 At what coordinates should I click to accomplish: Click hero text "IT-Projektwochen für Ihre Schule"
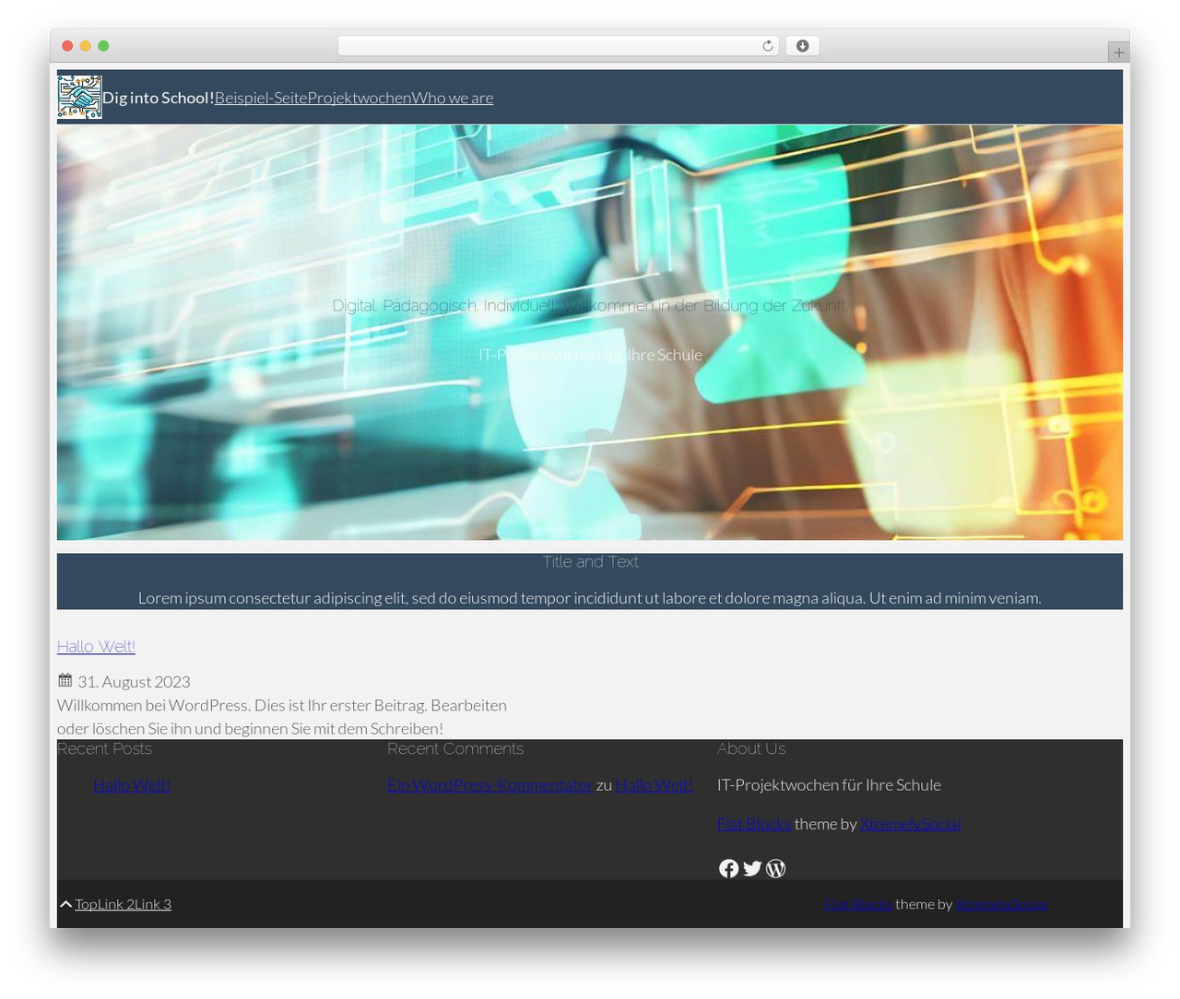click(x=590, y=355)
